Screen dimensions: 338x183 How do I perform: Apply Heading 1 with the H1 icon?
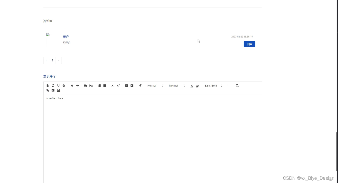pos(86,86)
